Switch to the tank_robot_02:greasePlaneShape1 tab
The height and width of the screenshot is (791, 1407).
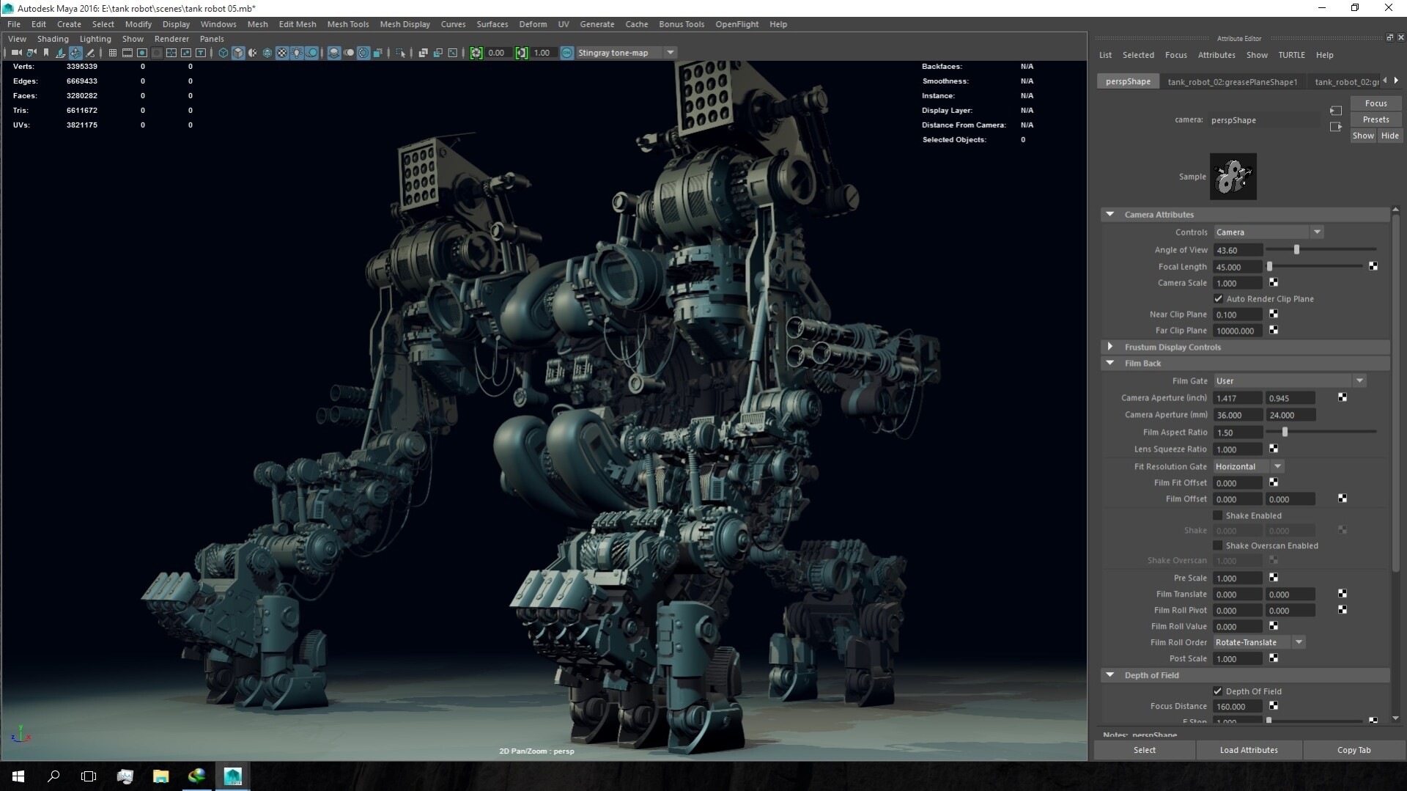click(x=1234, y=81)
